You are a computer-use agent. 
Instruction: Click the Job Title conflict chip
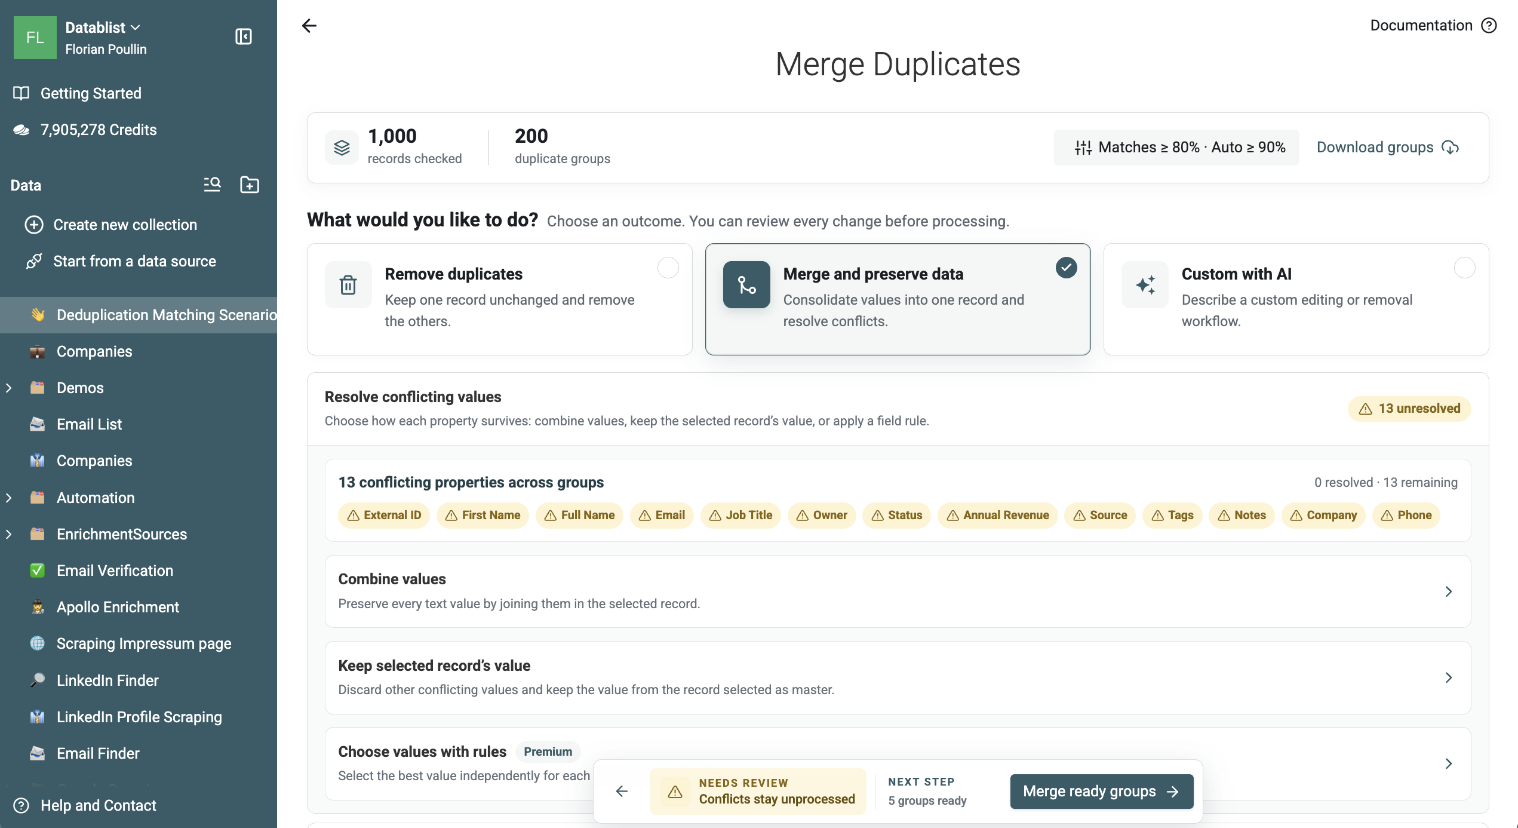(740, 516)
